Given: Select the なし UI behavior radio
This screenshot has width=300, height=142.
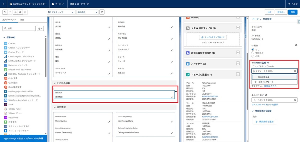Looking at the screenshot, I should tap(253, 50).
